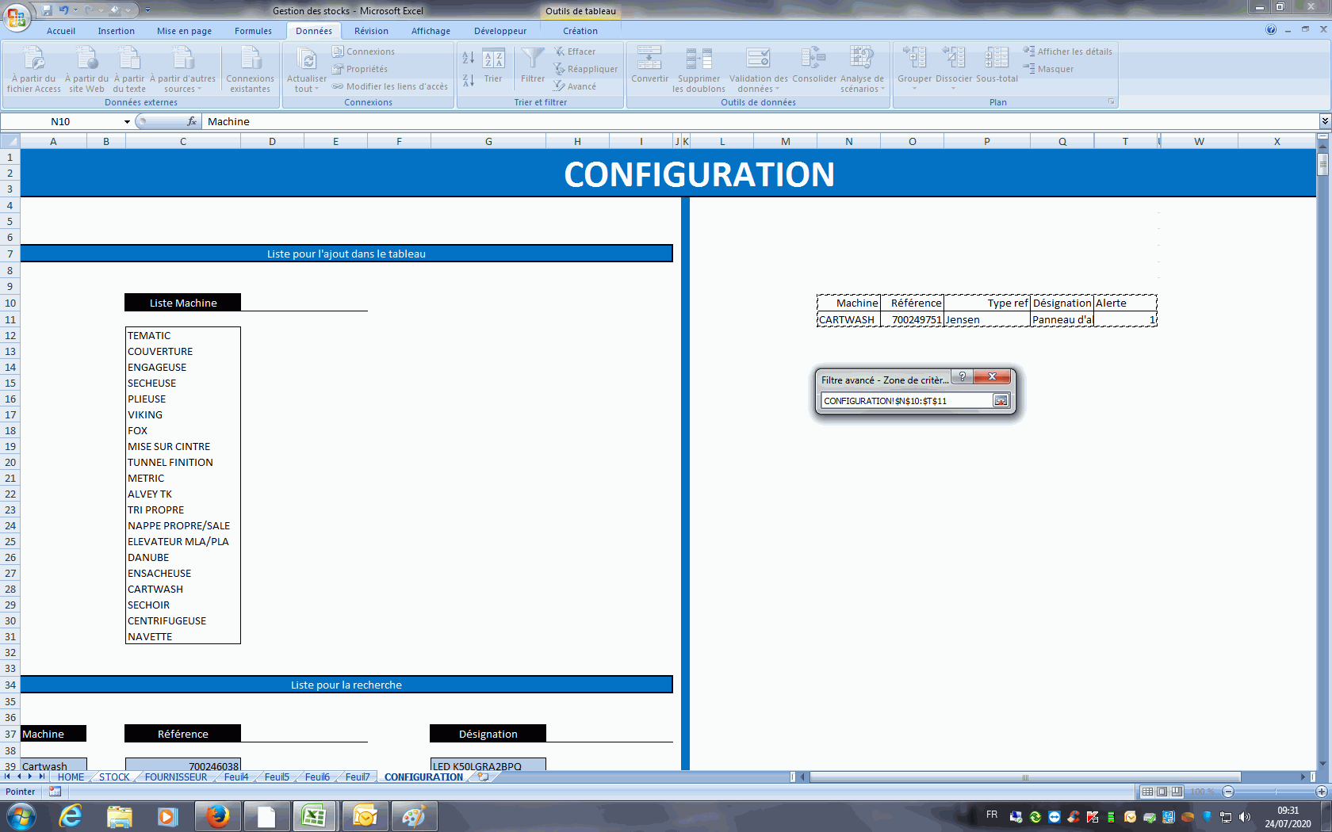This screenshot has width=1332, height=832.
Task: Open the Développeur ribbon tab
Action: tap(500, 31)
